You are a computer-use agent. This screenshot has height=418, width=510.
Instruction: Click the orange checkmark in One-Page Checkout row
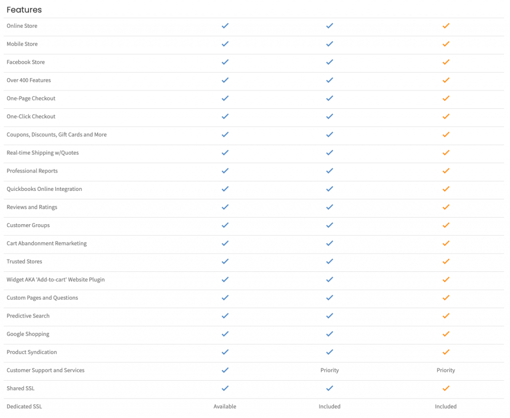(446, 98)
